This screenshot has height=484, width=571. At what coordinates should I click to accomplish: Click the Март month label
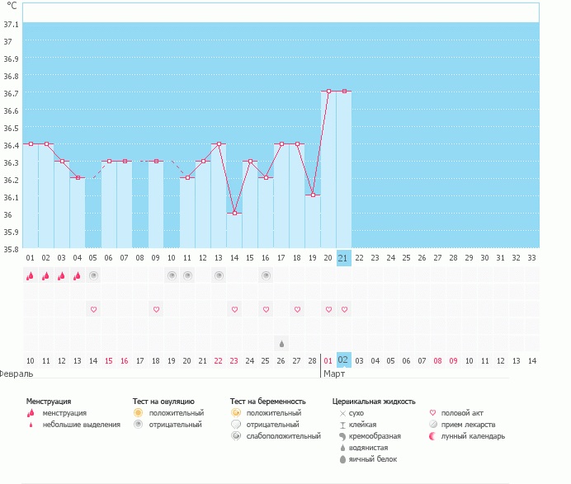coord(334,374)
